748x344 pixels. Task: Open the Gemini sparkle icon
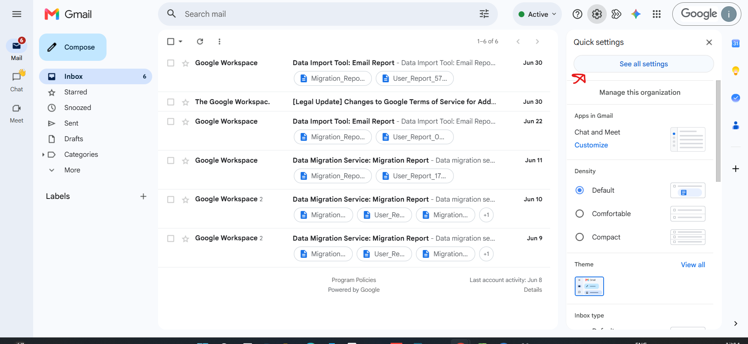[636, 14]
